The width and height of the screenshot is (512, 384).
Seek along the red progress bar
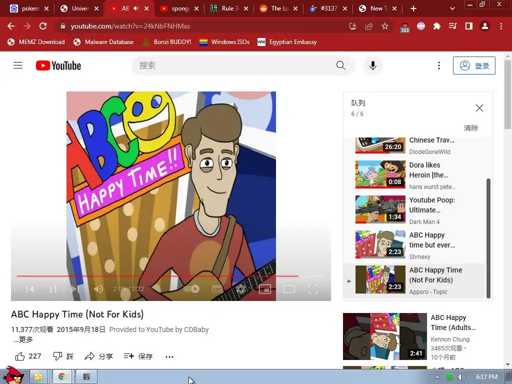[x=171, y=276]
